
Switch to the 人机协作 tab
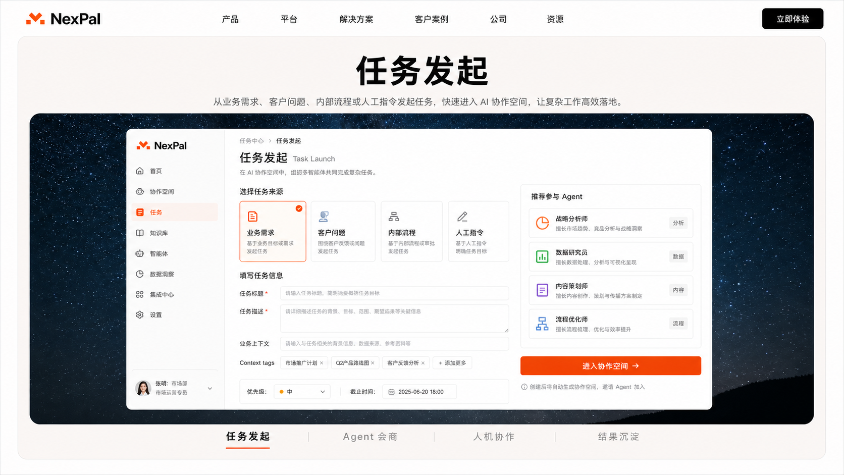coord(494,437)
